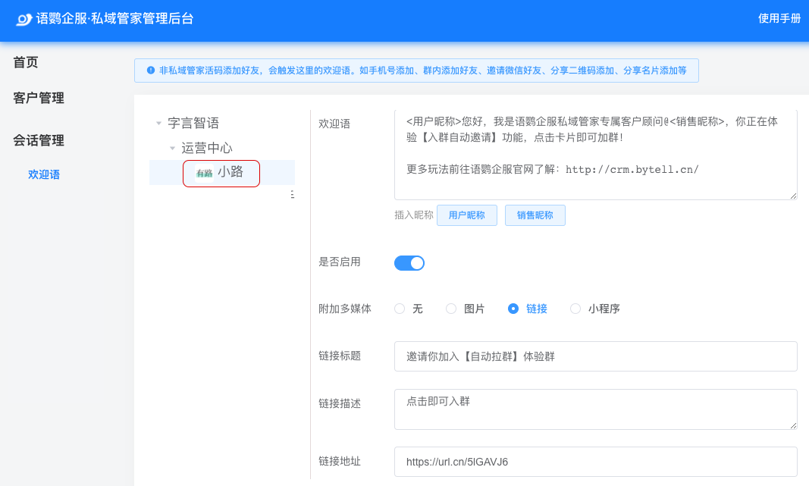Click resize handle of 欢迎语 textarea
This screenshot has height=486, width=809.
tap(793, 196)
